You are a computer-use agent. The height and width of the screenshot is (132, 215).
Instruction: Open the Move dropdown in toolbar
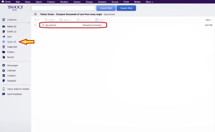(70, 20)
